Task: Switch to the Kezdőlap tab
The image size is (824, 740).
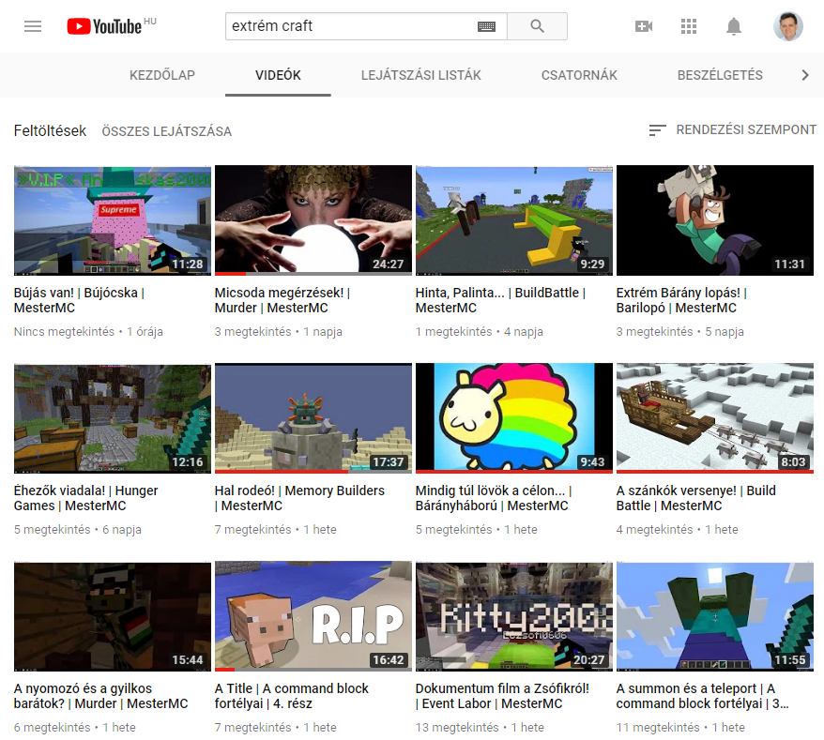Action: (162, 75)
